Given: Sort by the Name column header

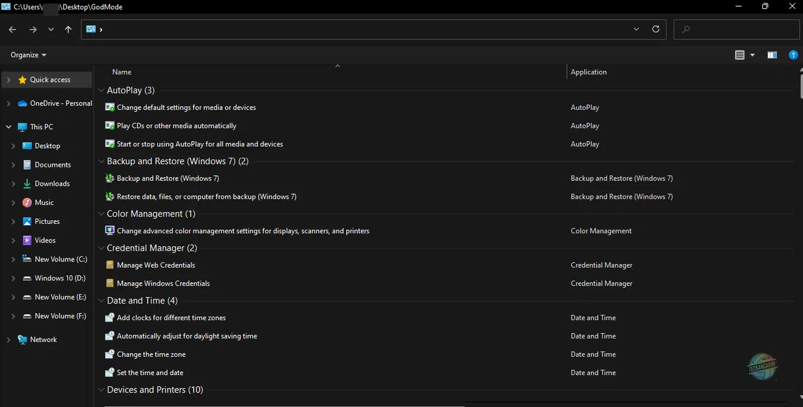Looking at the screenshot, I should click(x=122, y=72).
